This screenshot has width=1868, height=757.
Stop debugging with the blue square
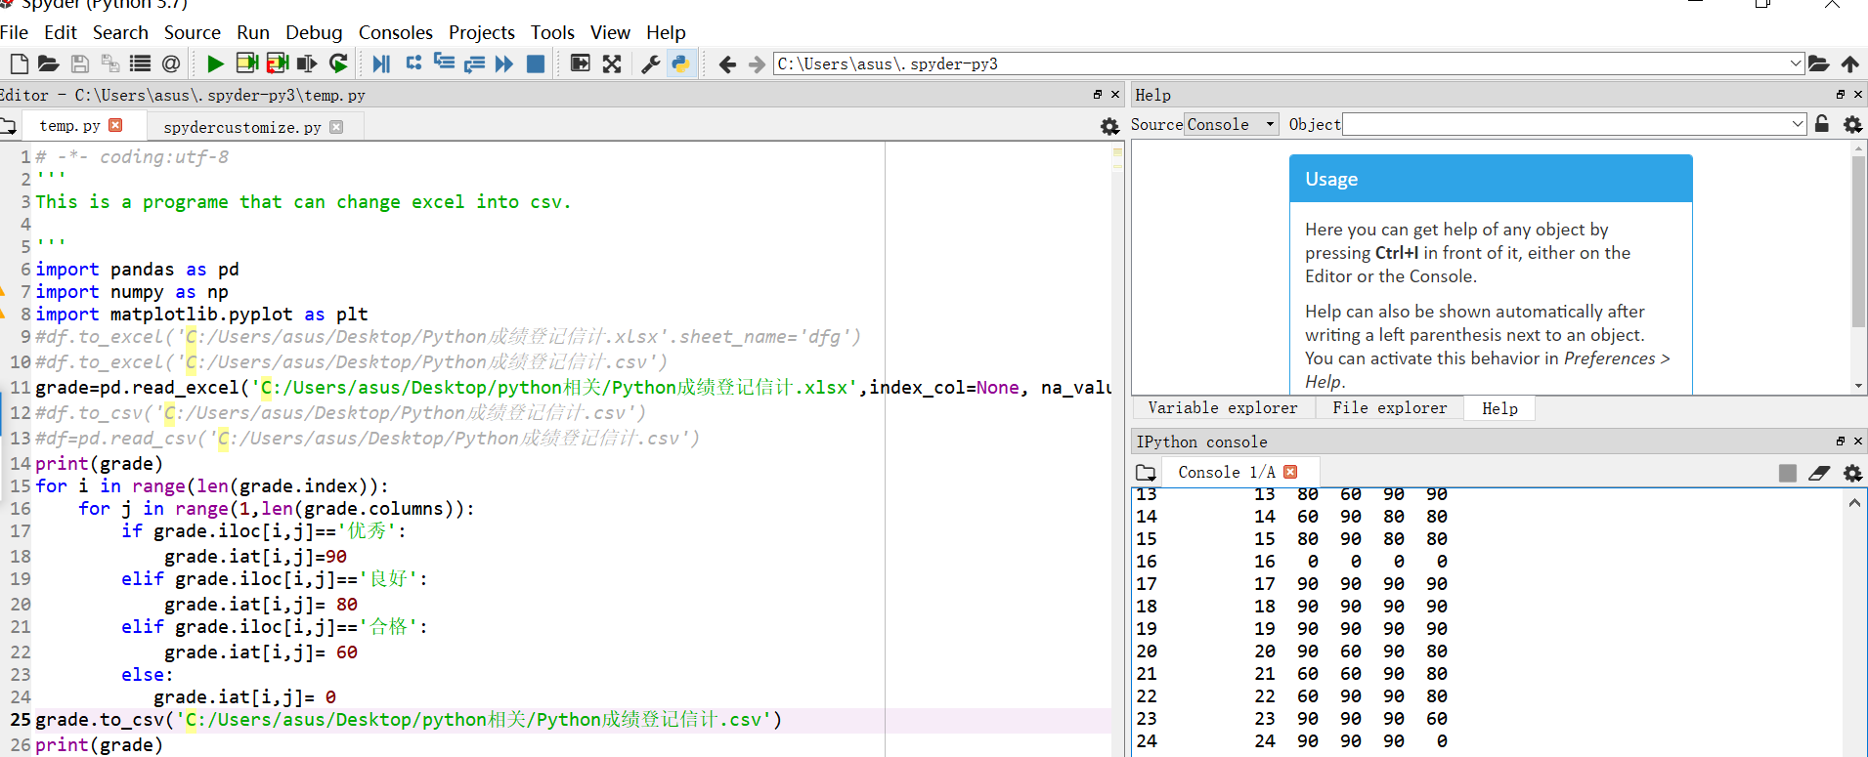click(x=535, y=64)
